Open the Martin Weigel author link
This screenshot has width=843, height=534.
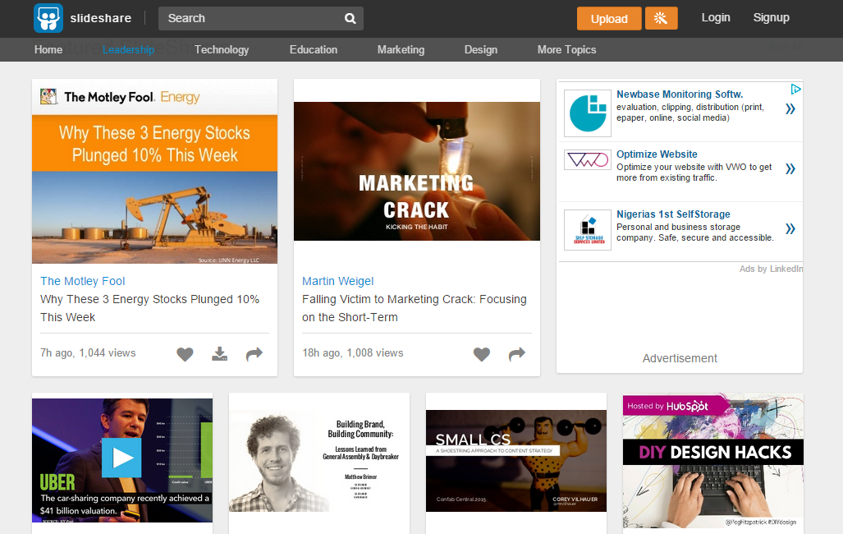tap(337, 281)
